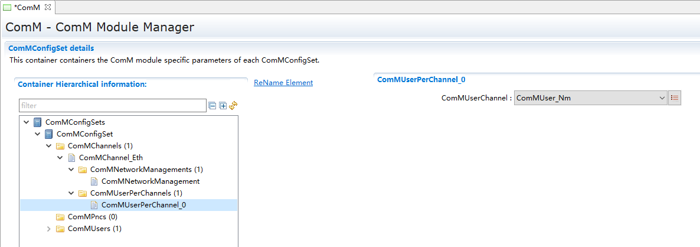Click the ComMChannel_Eth document icon
The image size is (700, 247).
click(x=71, y=158)
